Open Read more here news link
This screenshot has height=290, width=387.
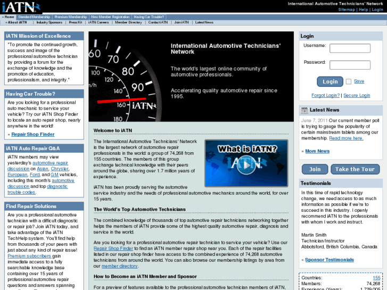346,138
